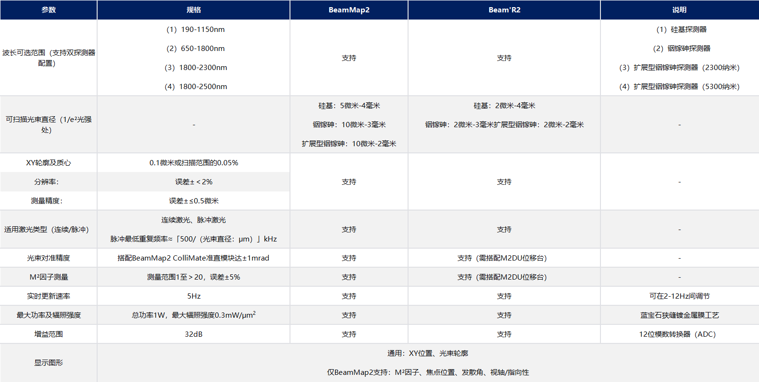Click the 1800-2500nm wavelength range entry
The image size is (759, 382).
(196, 87)
